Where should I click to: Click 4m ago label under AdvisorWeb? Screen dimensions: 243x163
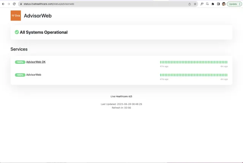(x=224, y=79)
